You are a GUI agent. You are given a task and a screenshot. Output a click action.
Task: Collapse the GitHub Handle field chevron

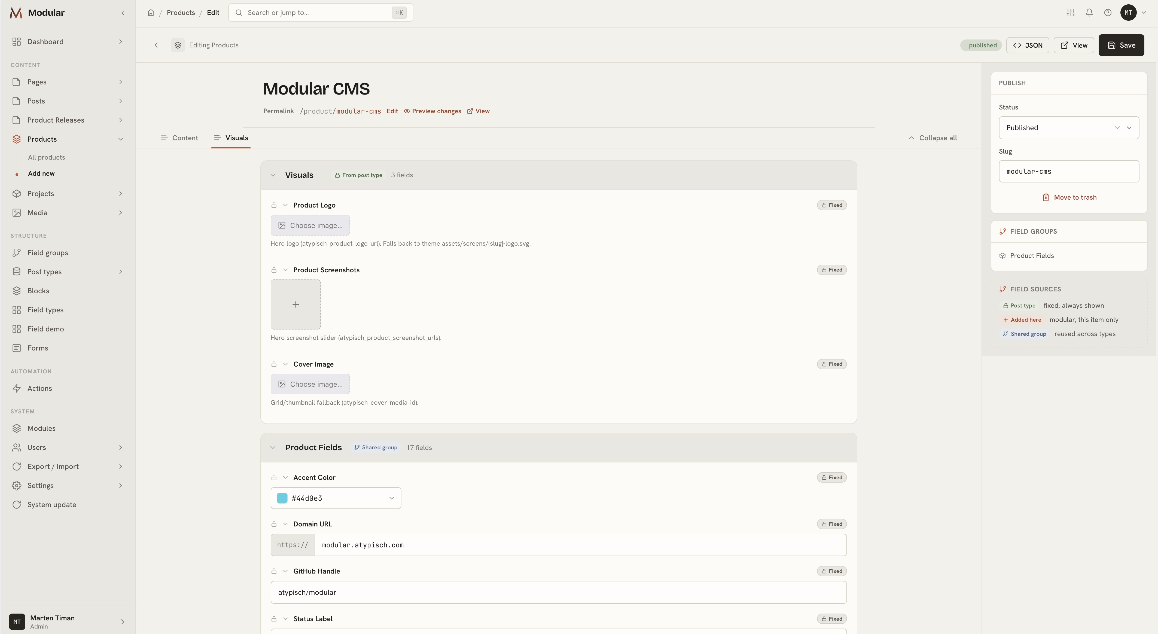(x=285, y=571)
